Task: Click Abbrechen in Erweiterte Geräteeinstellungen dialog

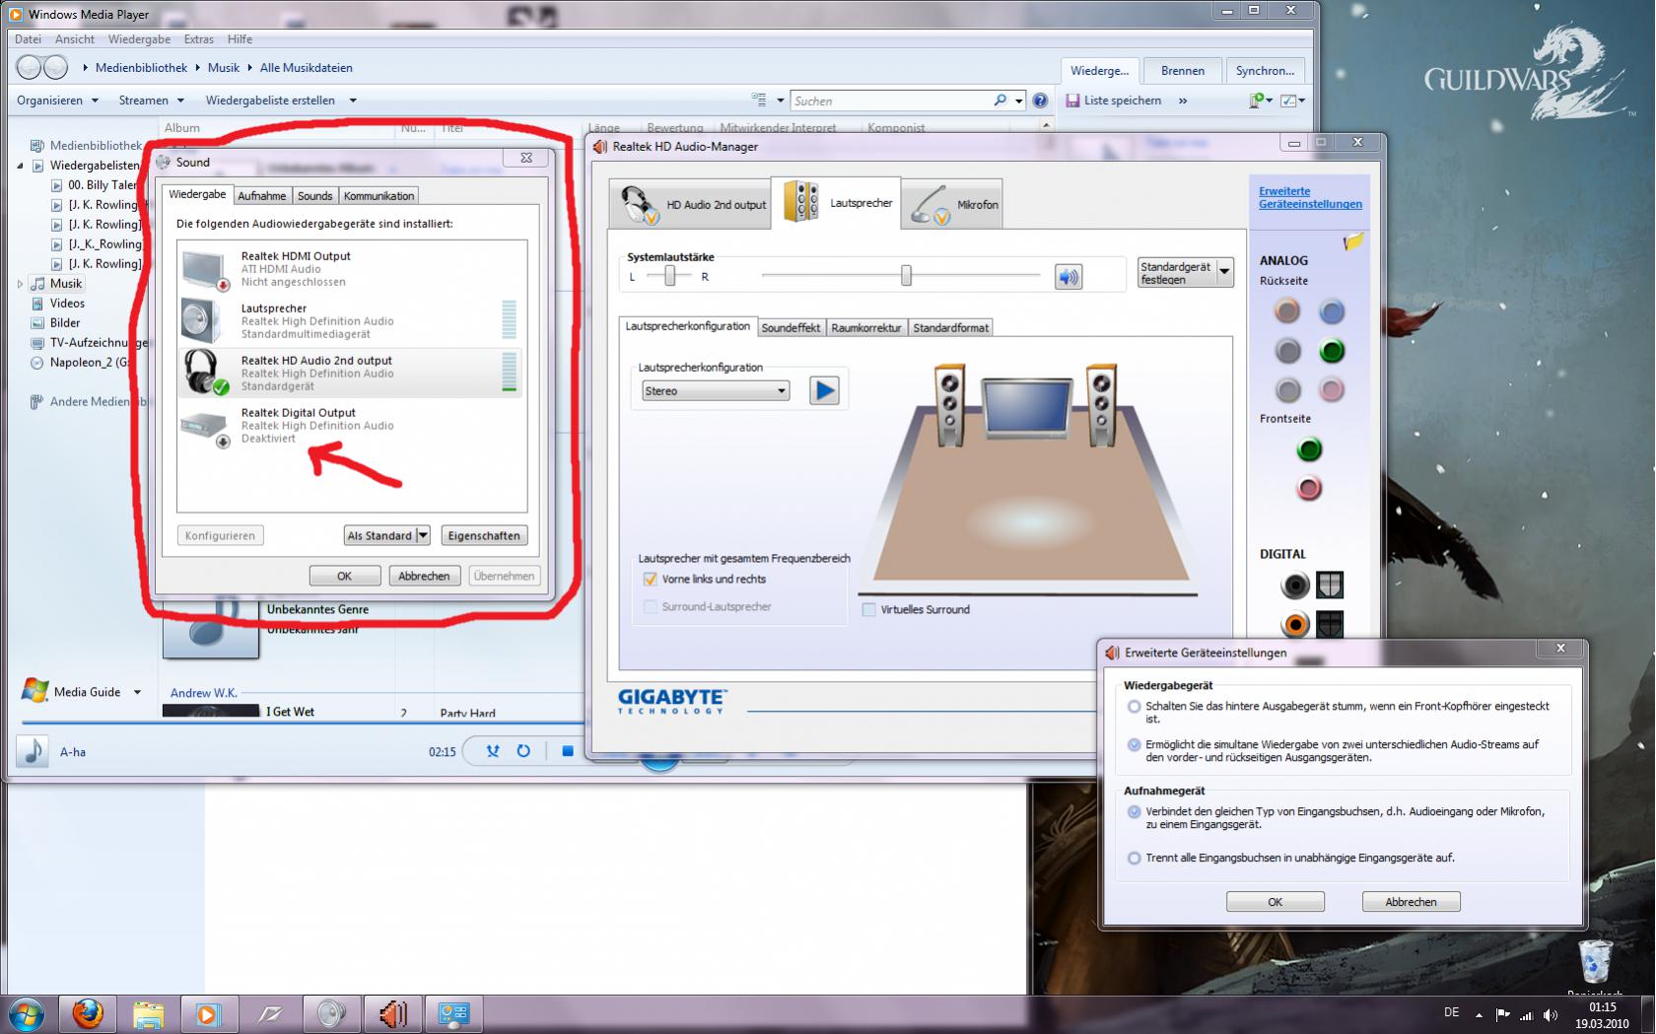Action: tap(1411, 902)
